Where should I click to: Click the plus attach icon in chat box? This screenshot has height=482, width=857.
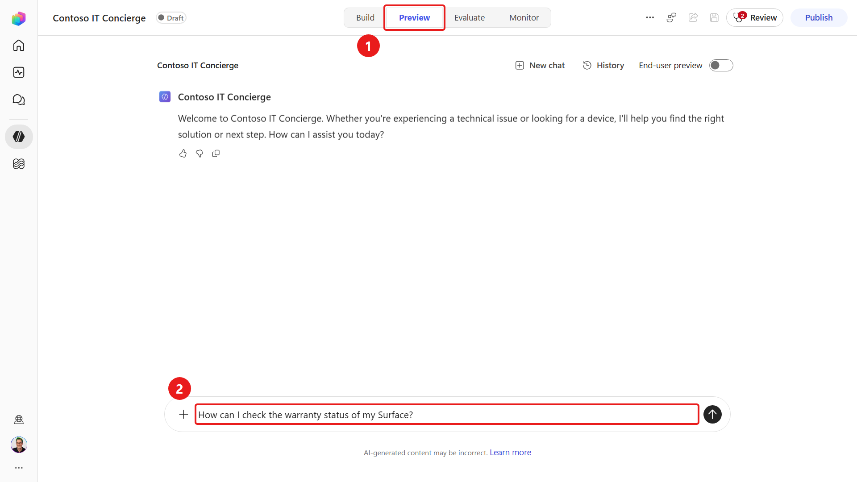pos(183,414)
